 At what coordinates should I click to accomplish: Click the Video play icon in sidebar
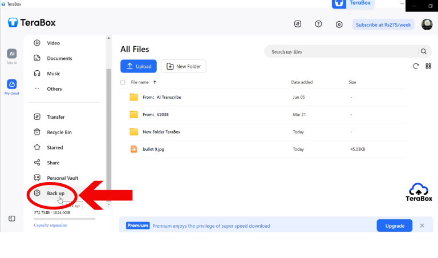(37, 43)
